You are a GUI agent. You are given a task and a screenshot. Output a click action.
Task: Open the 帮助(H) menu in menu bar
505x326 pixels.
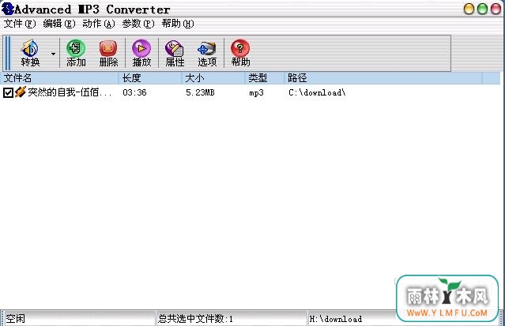click(178, 24)
